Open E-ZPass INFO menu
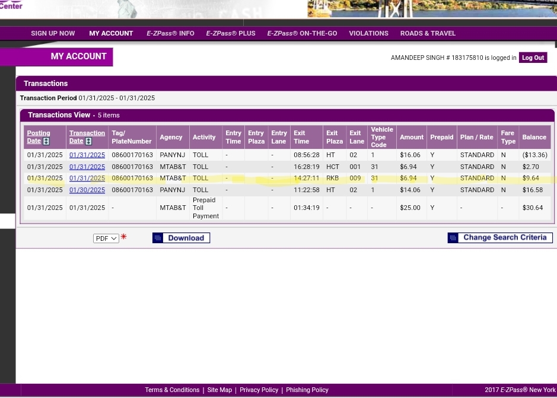Screen dimensions: 557x398 coord(170,33)
